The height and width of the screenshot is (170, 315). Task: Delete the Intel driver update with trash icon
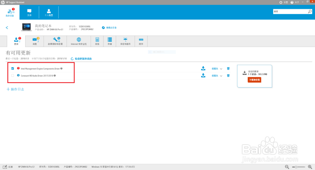tap(228, 68)
